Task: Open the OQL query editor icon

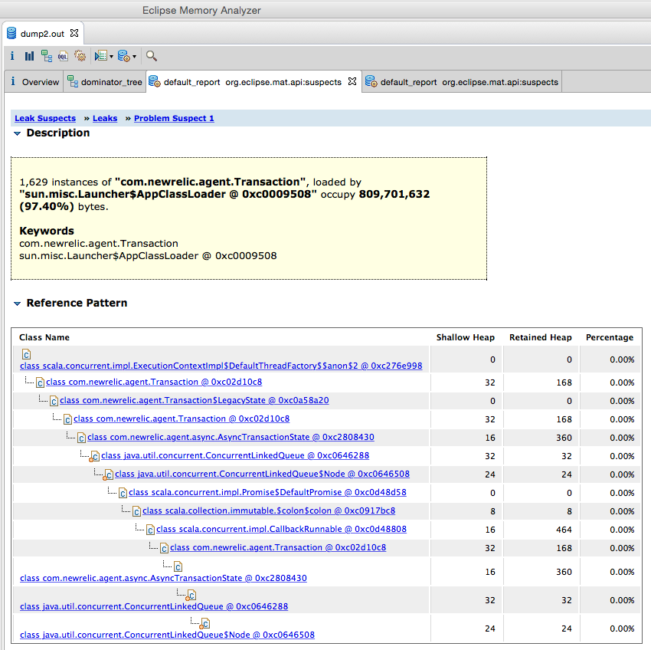Action: (63, 56)
